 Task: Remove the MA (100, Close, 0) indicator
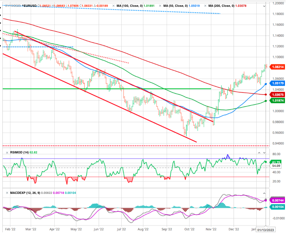114,6
